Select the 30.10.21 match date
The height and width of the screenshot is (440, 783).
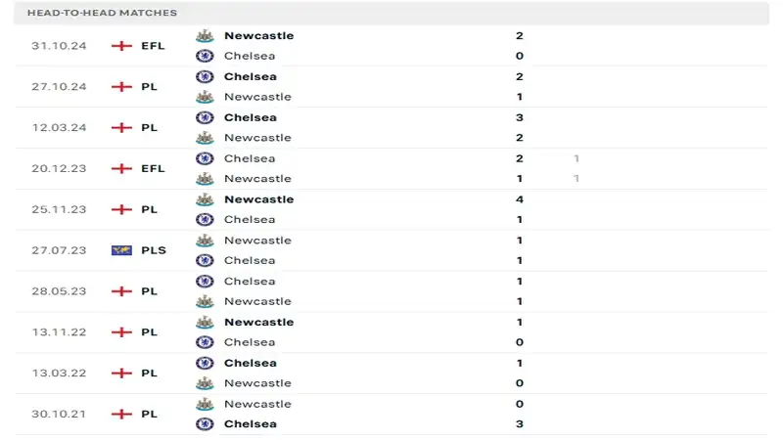point(59,414)
